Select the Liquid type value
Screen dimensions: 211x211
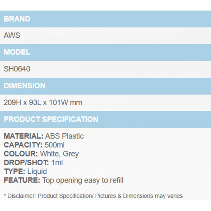click(37, 172)
